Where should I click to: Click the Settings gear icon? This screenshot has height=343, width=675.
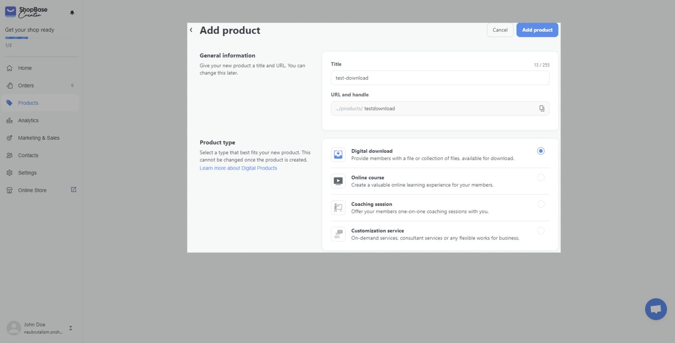[9, 173]
